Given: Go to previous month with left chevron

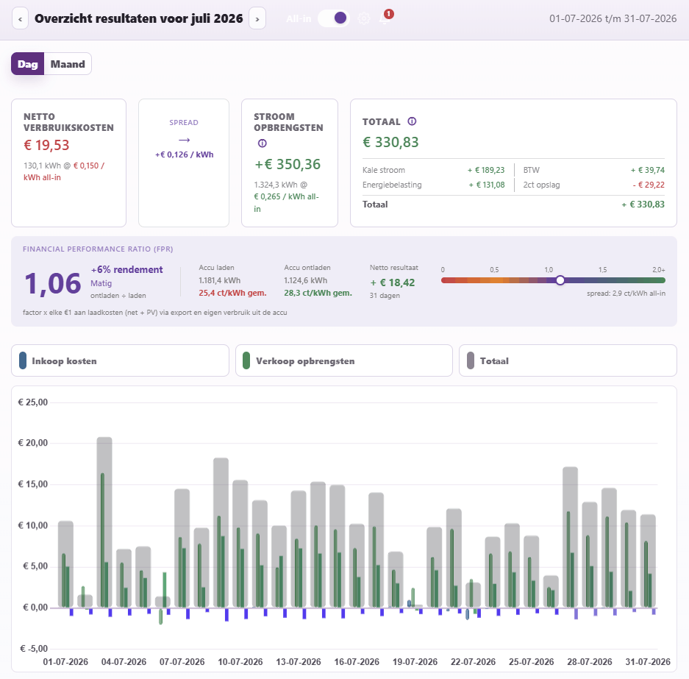Looking at the screenshot, I should (x=20, y=18).
